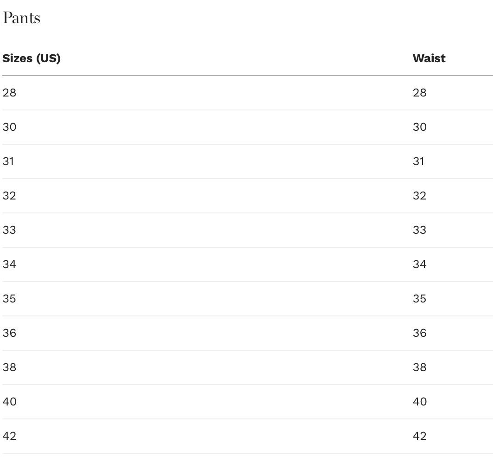Pick waist value 36 in Waist column
Viewport: 493px width, 463px height.
[419, 333]
